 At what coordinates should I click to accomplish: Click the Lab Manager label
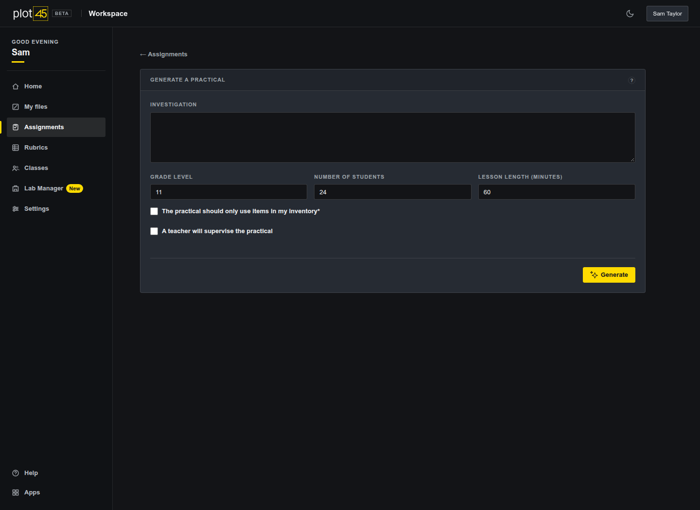click(44, 188)
